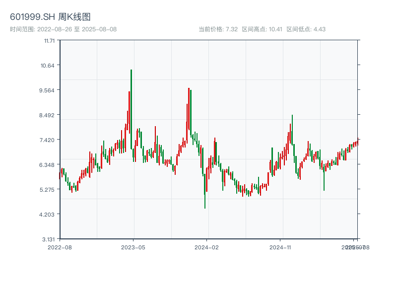The image size is (397, 298).
Task: Click the 6.348 y-axis label
Action: [x=49, y=164]
